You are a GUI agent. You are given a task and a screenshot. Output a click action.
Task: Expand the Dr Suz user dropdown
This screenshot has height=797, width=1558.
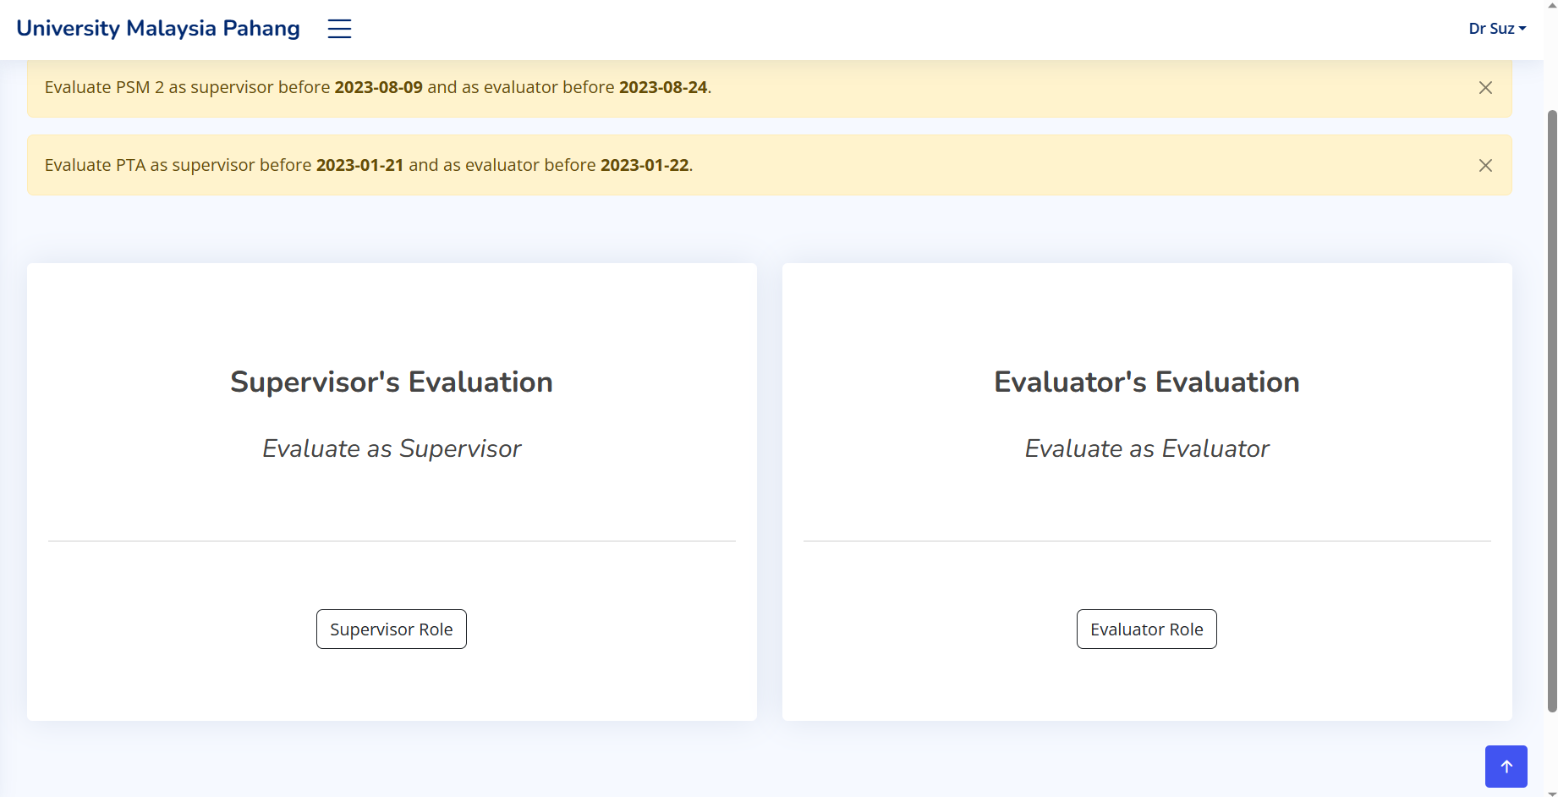click(x=1496, y=29)
